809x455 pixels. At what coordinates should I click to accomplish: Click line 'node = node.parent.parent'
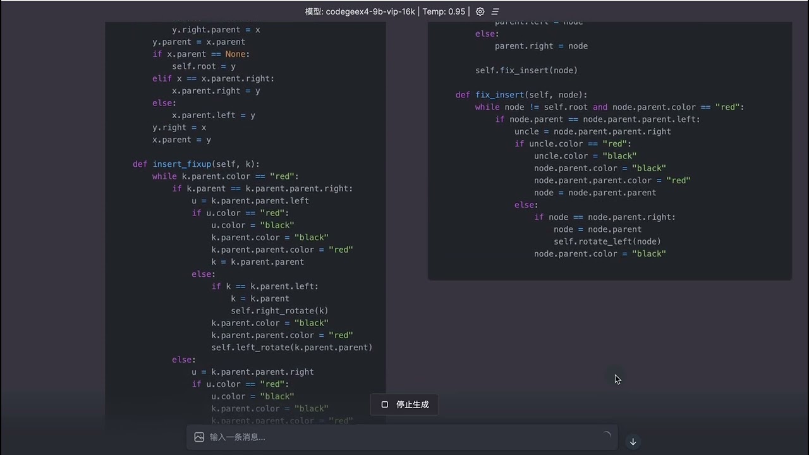tap(595, 192)
